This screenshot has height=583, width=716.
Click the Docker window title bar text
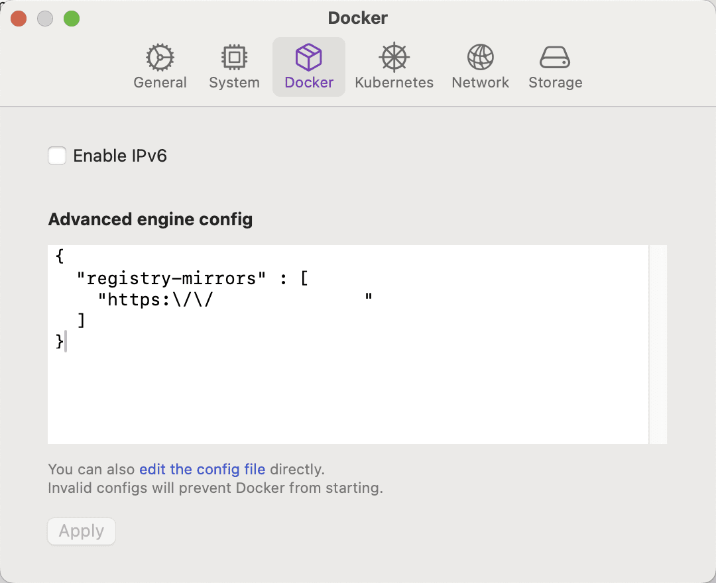click(358, 19)
